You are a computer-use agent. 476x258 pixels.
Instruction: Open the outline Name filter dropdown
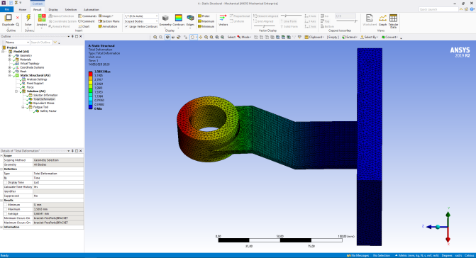(x=28, y=43)
